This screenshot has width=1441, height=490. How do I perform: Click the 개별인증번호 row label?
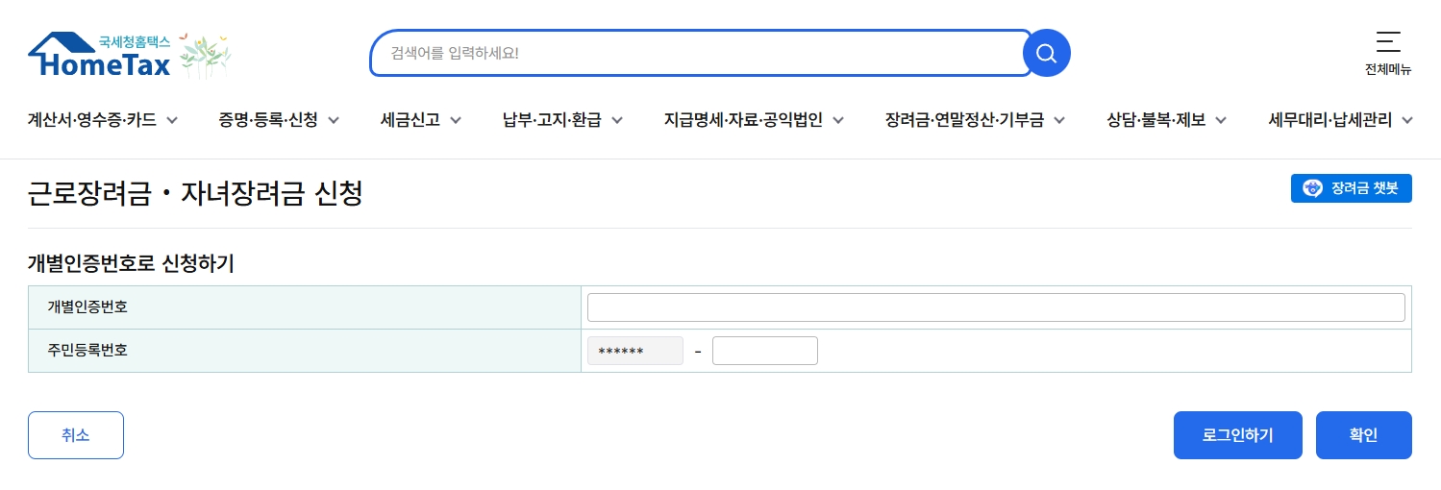click(x=87, y=307)
